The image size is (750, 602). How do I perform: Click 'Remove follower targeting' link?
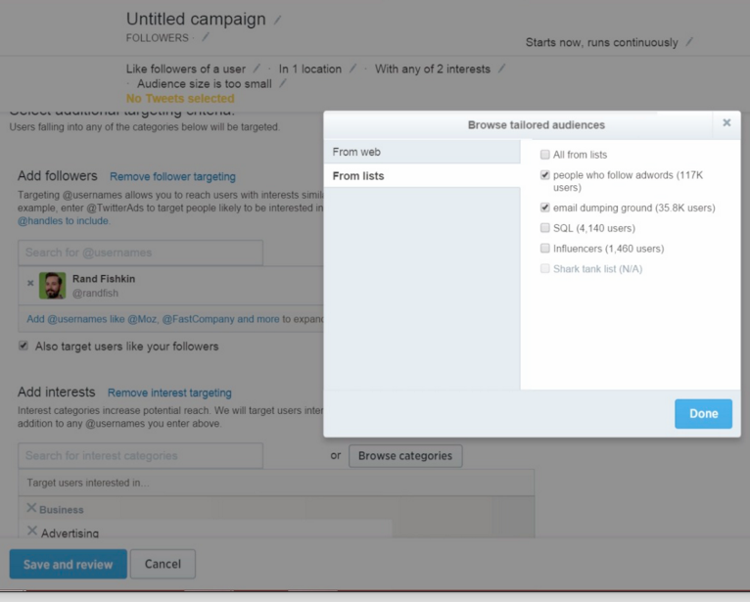(172, 177)
